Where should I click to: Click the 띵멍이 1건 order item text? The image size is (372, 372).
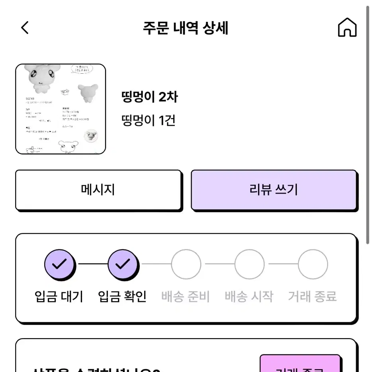(149, 120)
